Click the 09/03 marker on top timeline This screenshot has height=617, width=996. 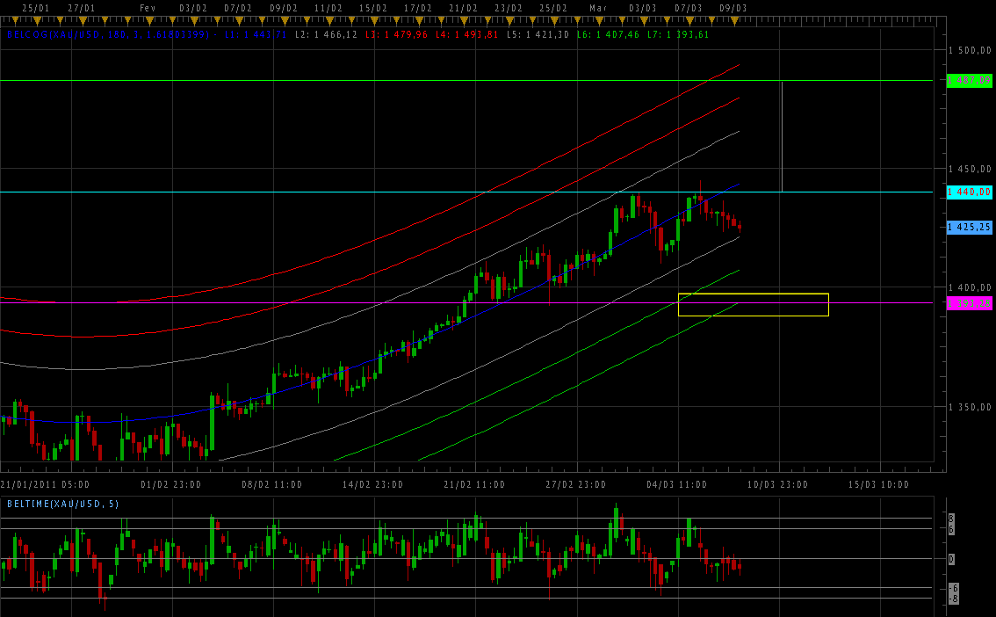tap(733, 7)
